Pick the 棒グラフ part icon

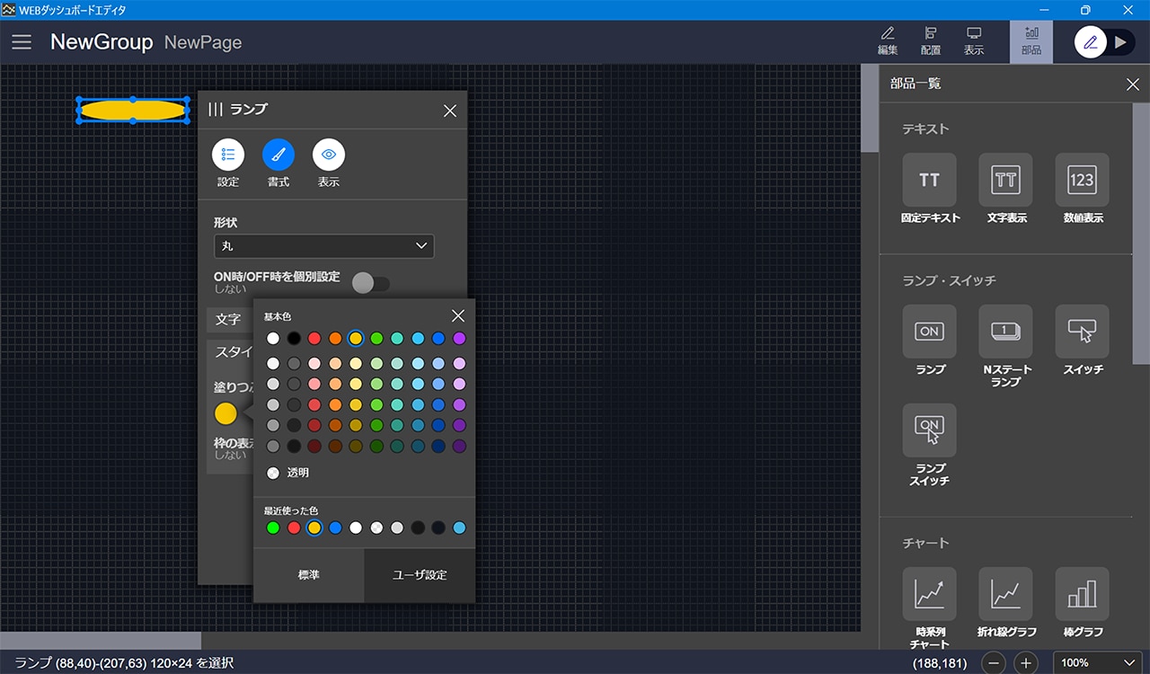(x=1082, y=594)
